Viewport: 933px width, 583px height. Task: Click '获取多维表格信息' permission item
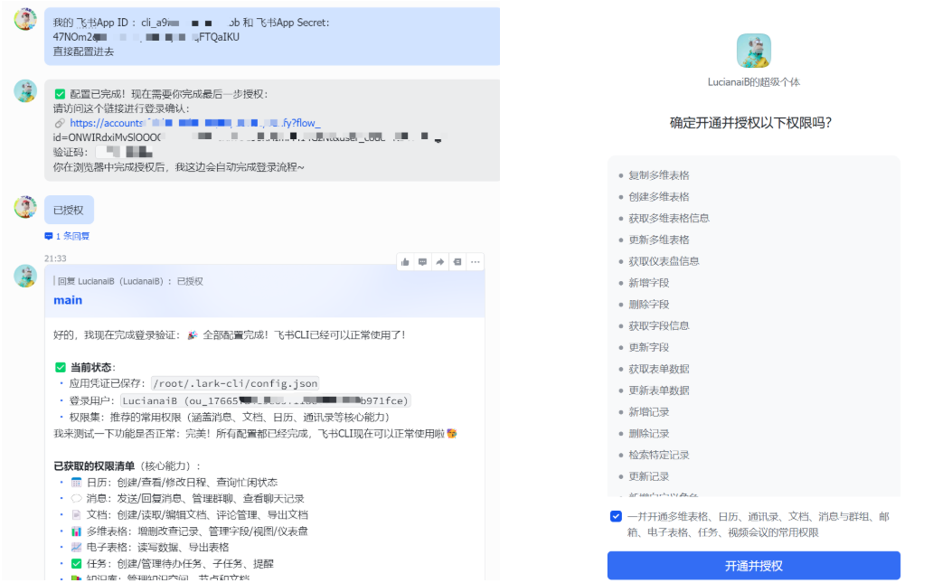669,219
